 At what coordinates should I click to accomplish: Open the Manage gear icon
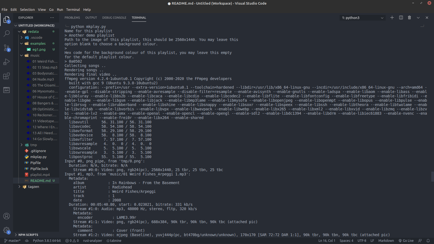tap(7, 230)
